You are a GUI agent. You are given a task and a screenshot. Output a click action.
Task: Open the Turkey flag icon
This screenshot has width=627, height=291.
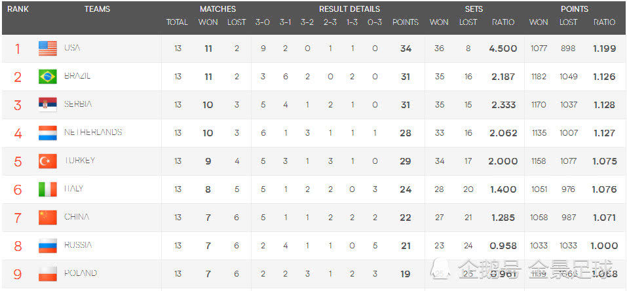point(48,161)
